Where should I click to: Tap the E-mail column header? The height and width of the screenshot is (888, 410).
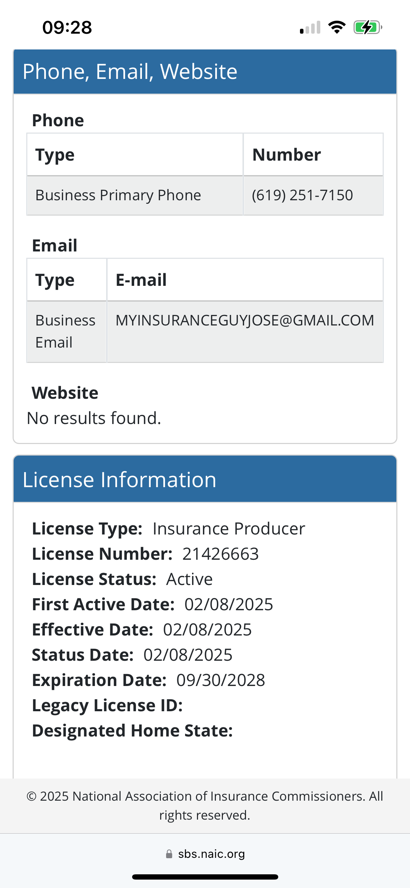141,280
